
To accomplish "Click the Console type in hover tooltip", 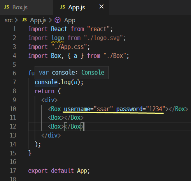I will [x=93, y=72].
